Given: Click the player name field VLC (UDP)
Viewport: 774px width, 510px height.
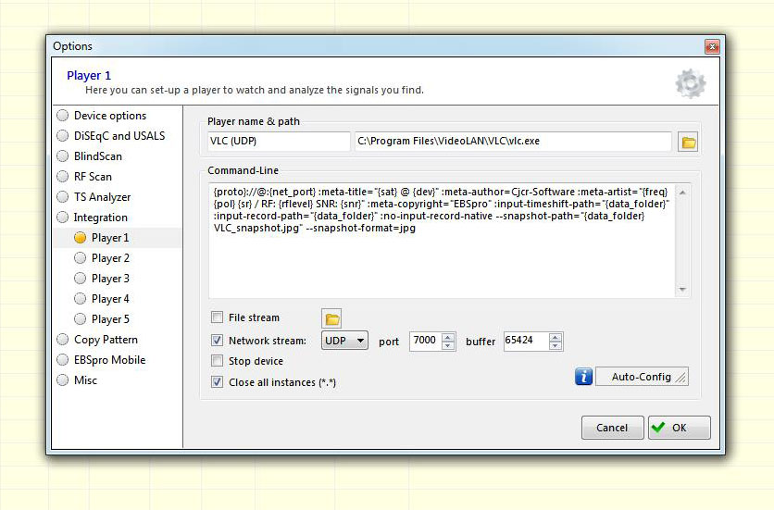Looking at the screenshot, I should click(279, 142).
